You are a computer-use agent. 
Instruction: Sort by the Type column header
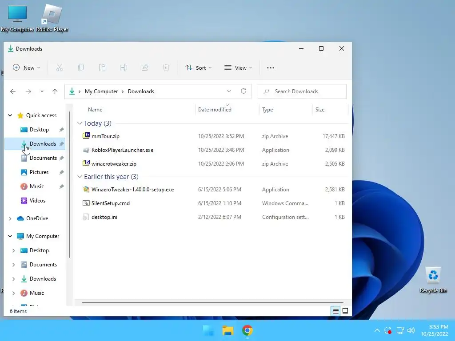point(267,109)
